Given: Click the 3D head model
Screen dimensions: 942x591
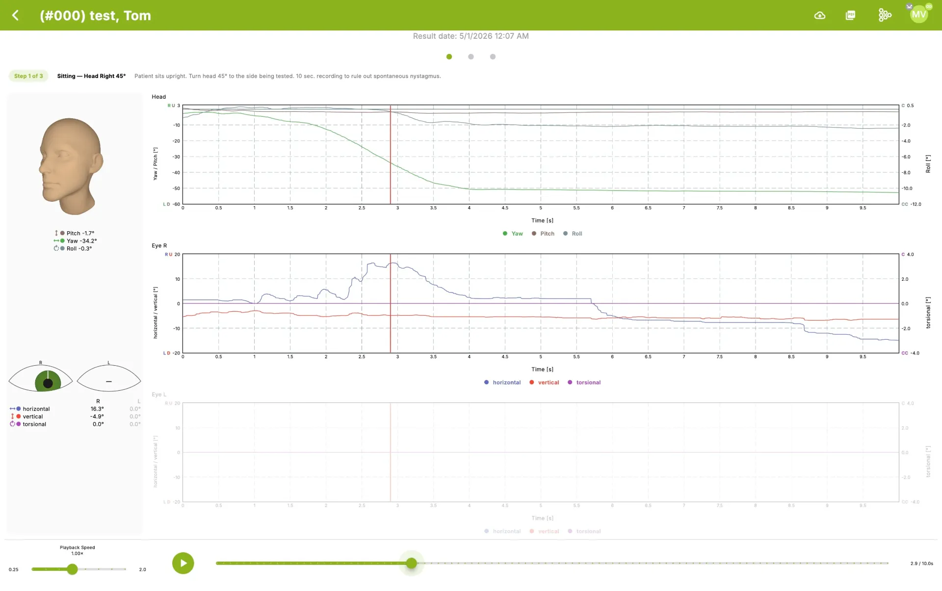Looking at the screenshot, I should [71, 166].
